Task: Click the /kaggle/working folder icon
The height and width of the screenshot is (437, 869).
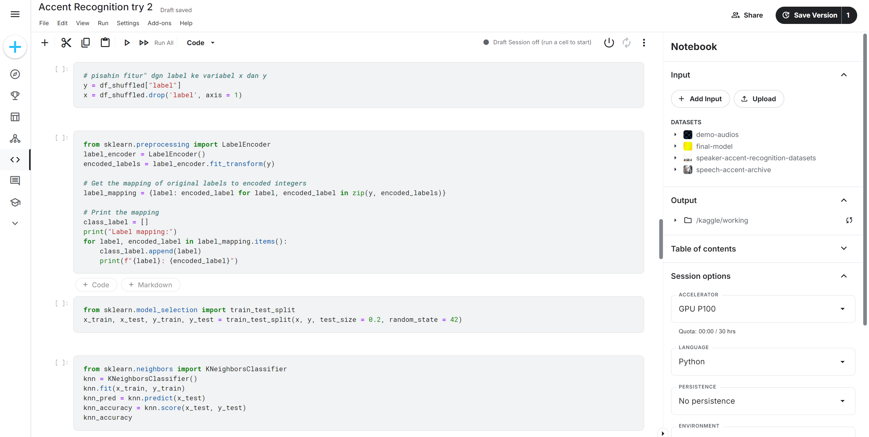Action: (x=687, y=220)
